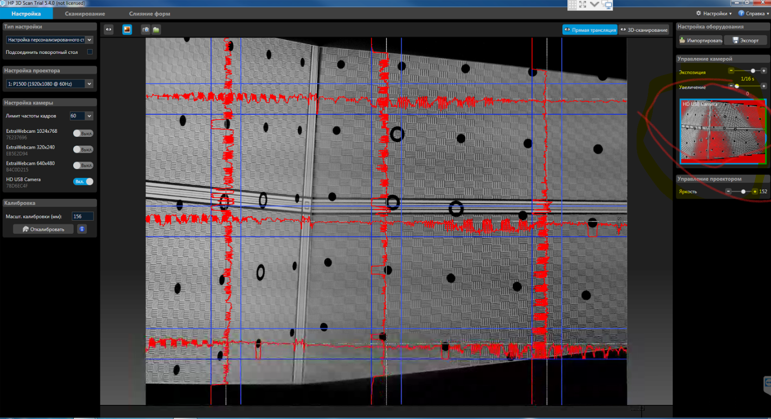Enable the ExtraWebcam 1024x768 switch

[x=83, y=133]
